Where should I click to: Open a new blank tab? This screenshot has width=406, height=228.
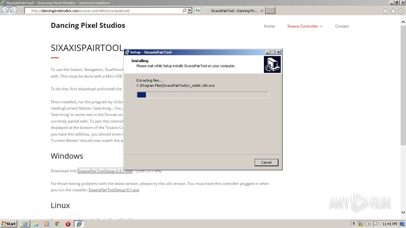tap(270, 11)
